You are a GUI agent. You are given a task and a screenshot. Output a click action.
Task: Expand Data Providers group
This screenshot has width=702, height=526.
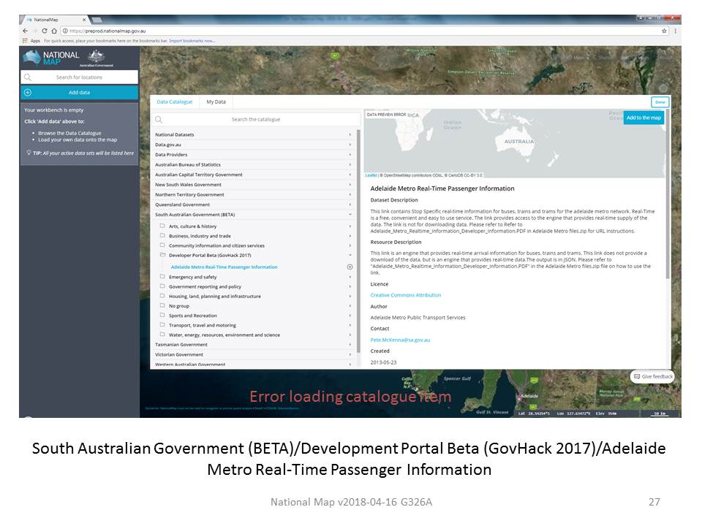(254, 155)
